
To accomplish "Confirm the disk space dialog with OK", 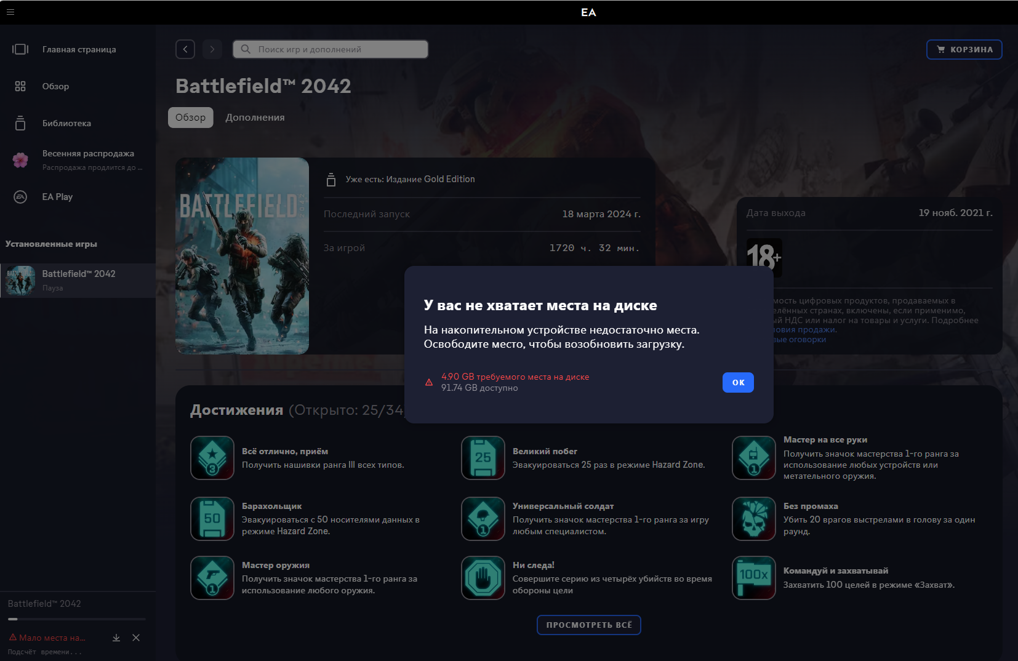I will 738,382.
